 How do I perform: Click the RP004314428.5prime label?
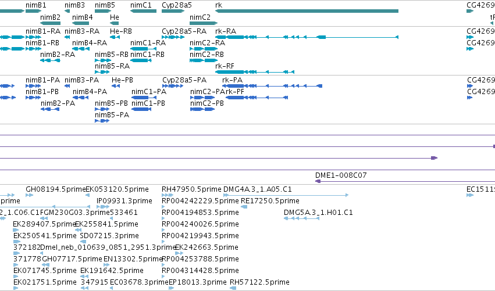click(200, 271)
